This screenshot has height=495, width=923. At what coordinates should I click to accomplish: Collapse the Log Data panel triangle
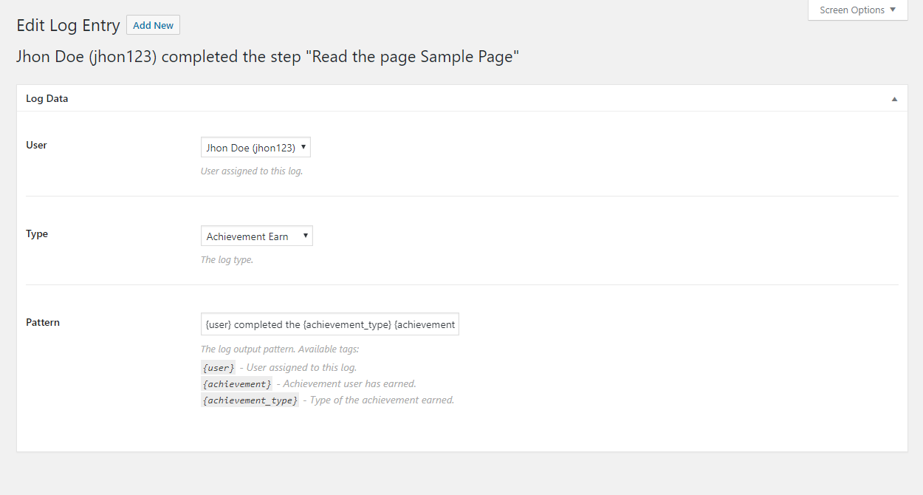tap(894, 99)
